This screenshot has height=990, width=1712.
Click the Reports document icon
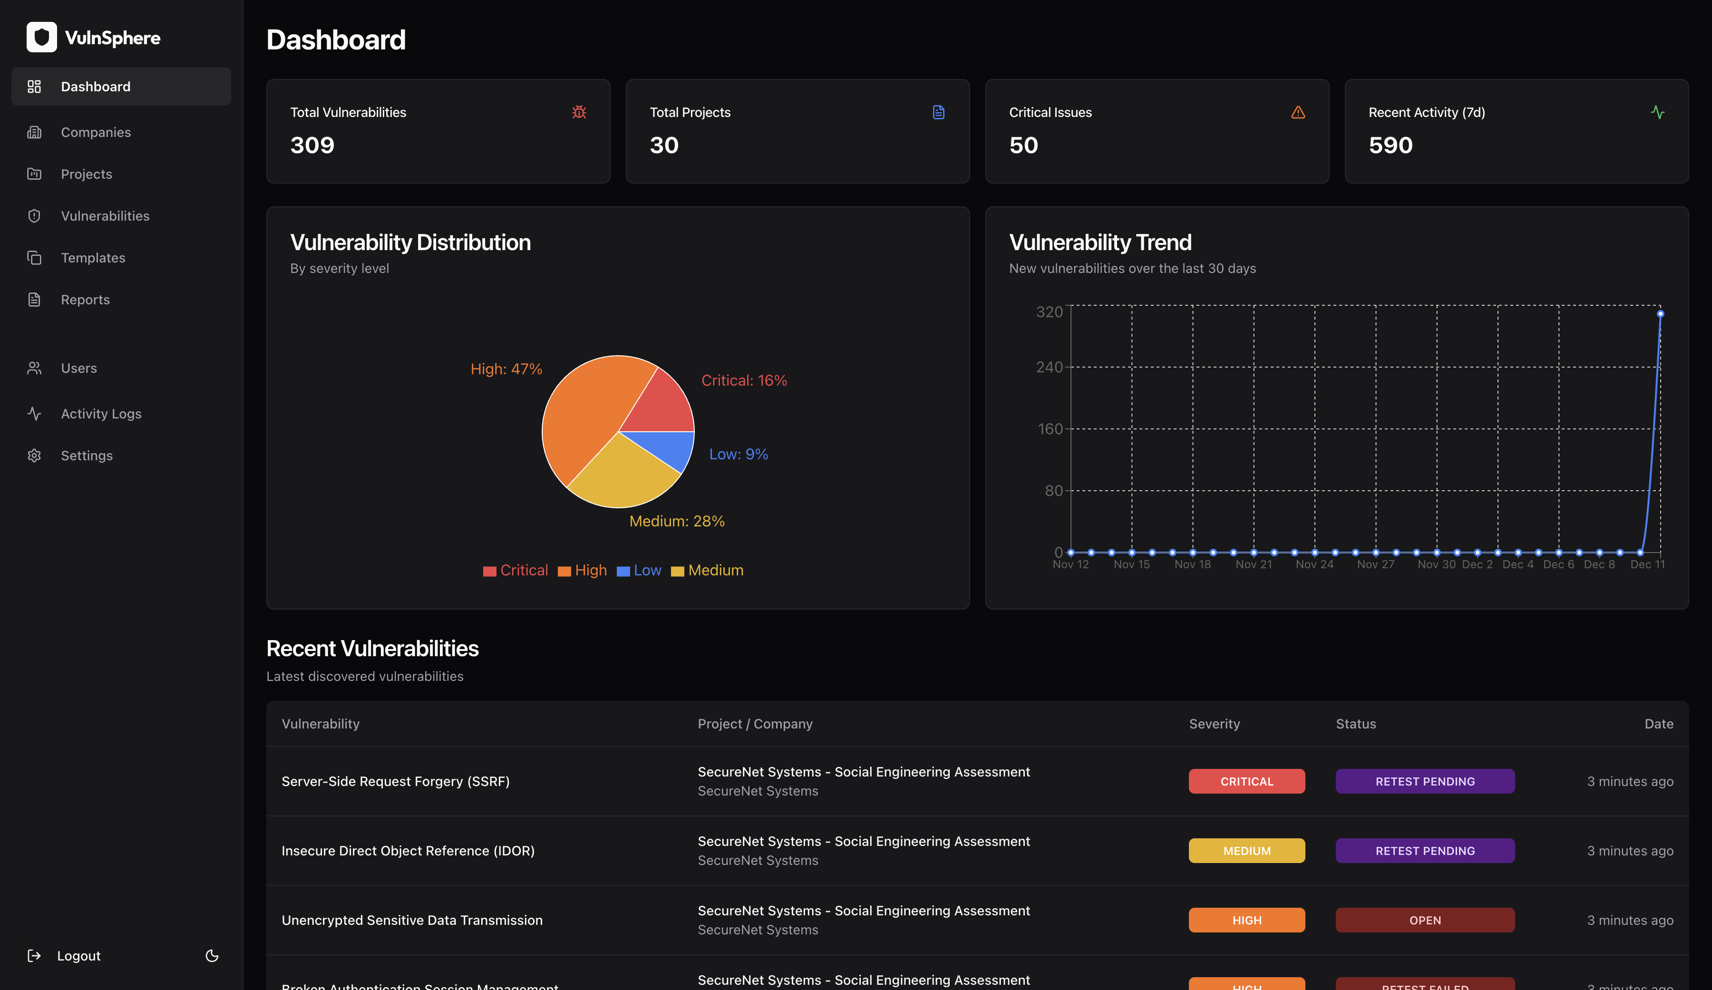tap(34, 300)
